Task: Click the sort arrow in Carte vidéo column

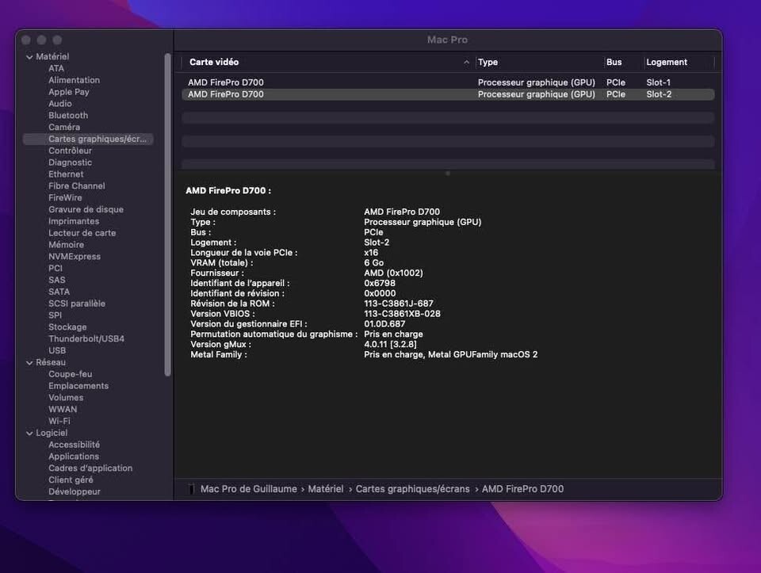Action: point(466,62)
